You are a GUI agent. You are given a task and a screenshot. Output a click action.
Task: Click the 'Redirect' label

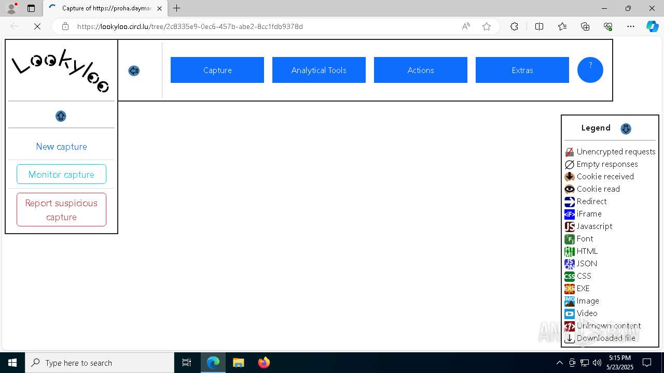pos(592,202)
